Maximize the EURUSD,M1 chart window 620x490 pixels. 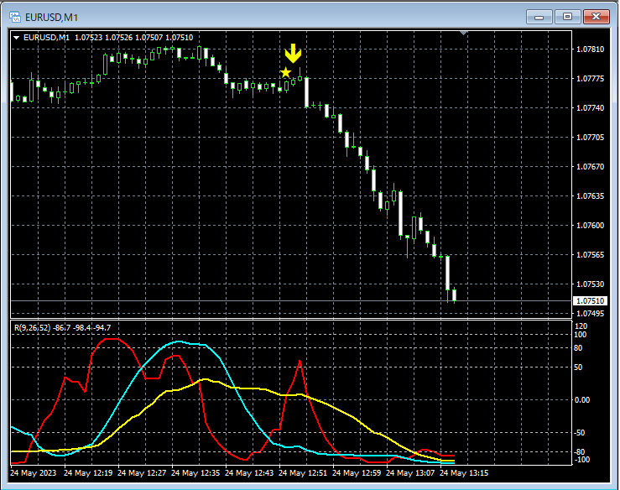click(x=567, y=16)
